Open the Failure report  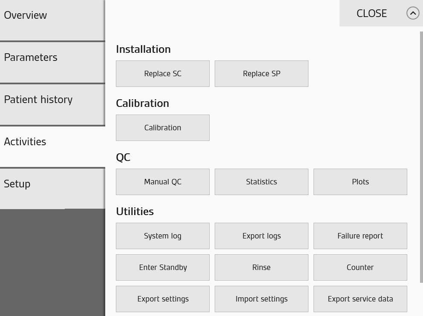(360, 236)
